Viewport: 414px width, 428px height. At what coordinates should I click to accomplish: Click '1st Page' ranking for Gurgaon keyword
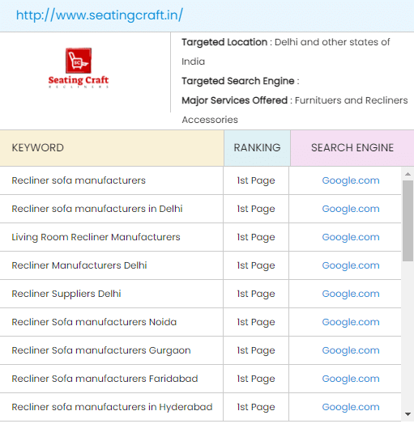pyautogui.click(x=256, y=350)
